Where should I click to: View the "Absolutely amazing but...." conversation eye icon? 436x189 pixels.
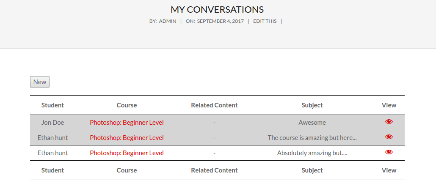coord(389,152)
